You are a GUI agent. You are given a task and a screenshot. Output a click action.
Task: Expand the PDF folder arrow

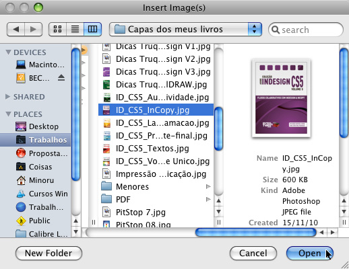(x=208, y=199)
